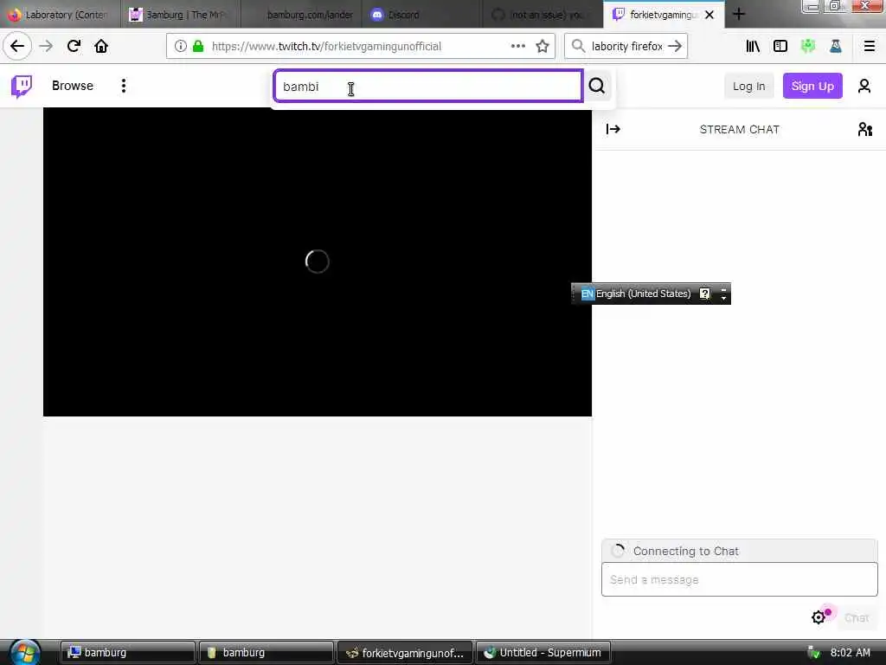Open a new browser tab with plus
Image resolution: width=886 pixels, height=665 pixels.
click(x=739, y=14)
